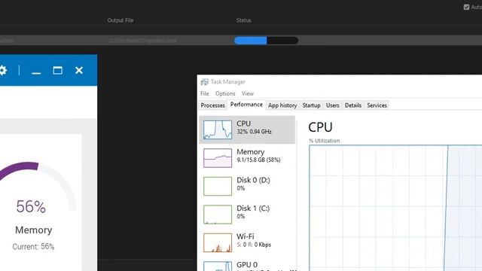Click the GPU 0 label
This screenshot has width=482, height=271.
tap(247, 264)
